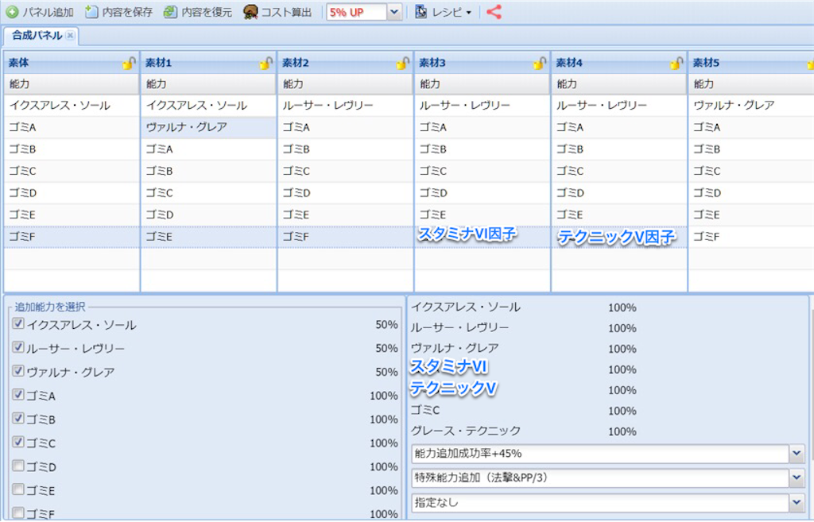
Task: Select スタミナVI in result list
Action: click(448, 367)
